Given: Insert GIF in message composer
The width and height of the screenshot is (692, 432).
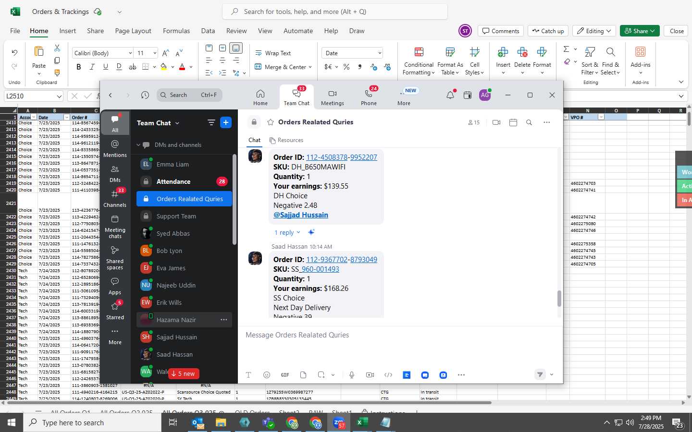Looking at the screenshot, I should [285, 375].
